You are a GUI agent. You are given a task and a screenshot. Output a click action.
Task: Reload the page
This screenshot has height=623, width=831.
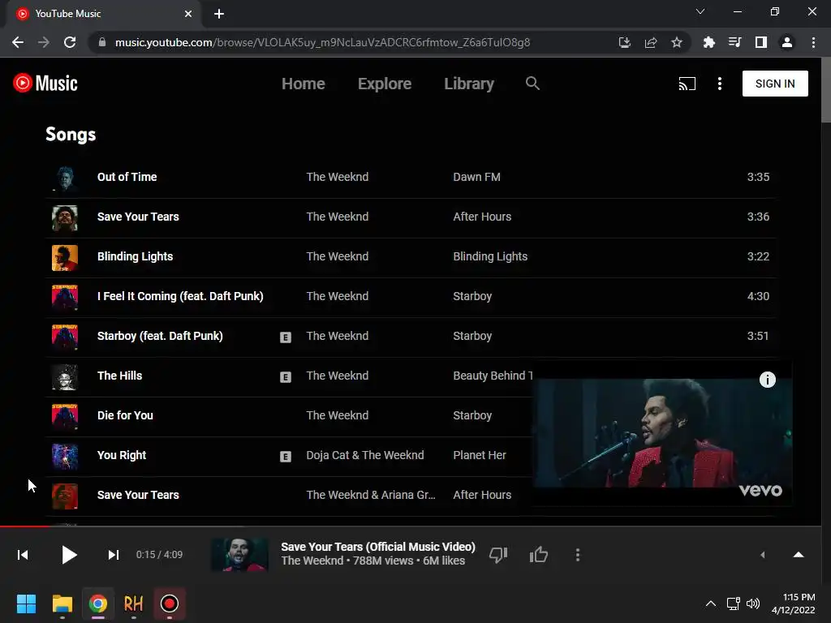point(70,42)
